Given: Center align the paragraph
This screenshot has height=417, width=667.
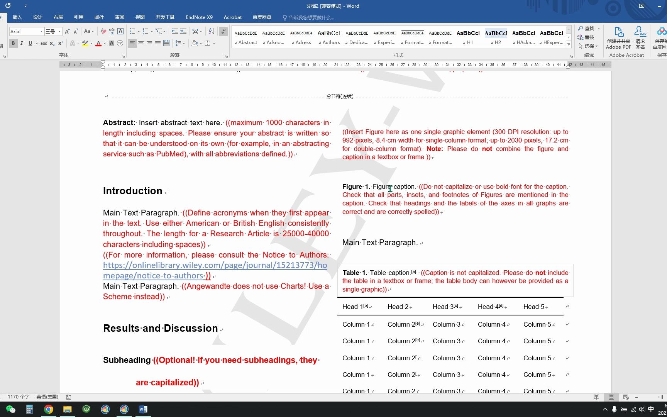Looking at the screenshot, I should coord(141,43).
